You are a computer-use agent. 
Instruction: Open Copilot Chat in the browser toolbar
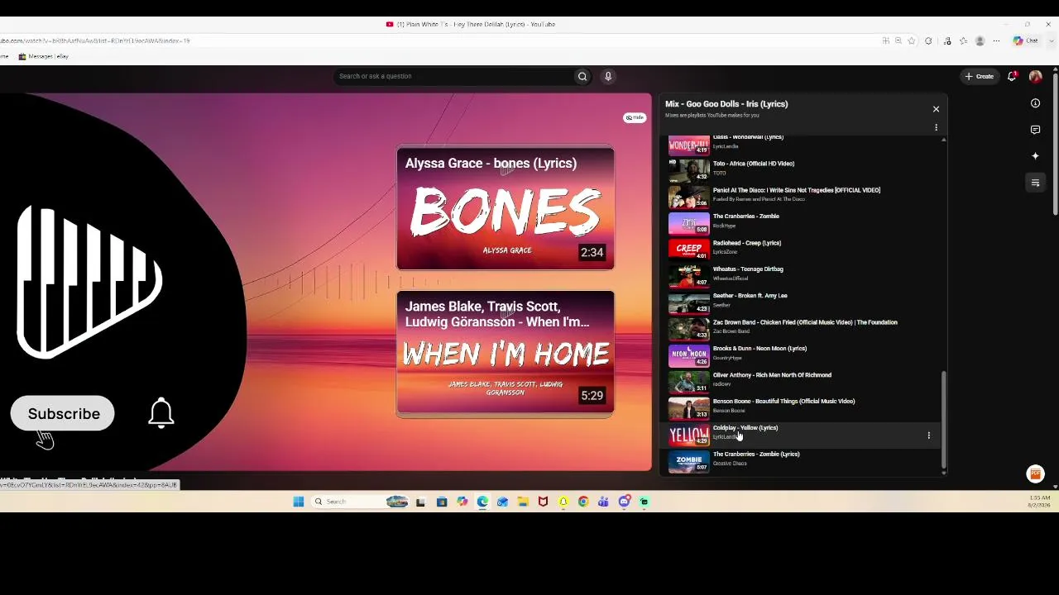point(1026,40)
